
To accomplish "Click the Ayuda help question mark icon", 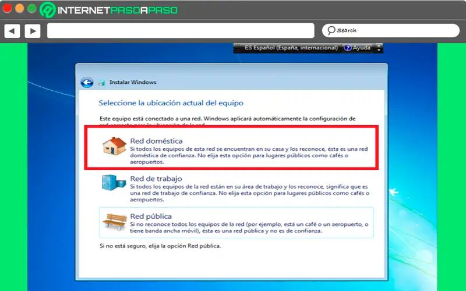I will pos(348,48).
